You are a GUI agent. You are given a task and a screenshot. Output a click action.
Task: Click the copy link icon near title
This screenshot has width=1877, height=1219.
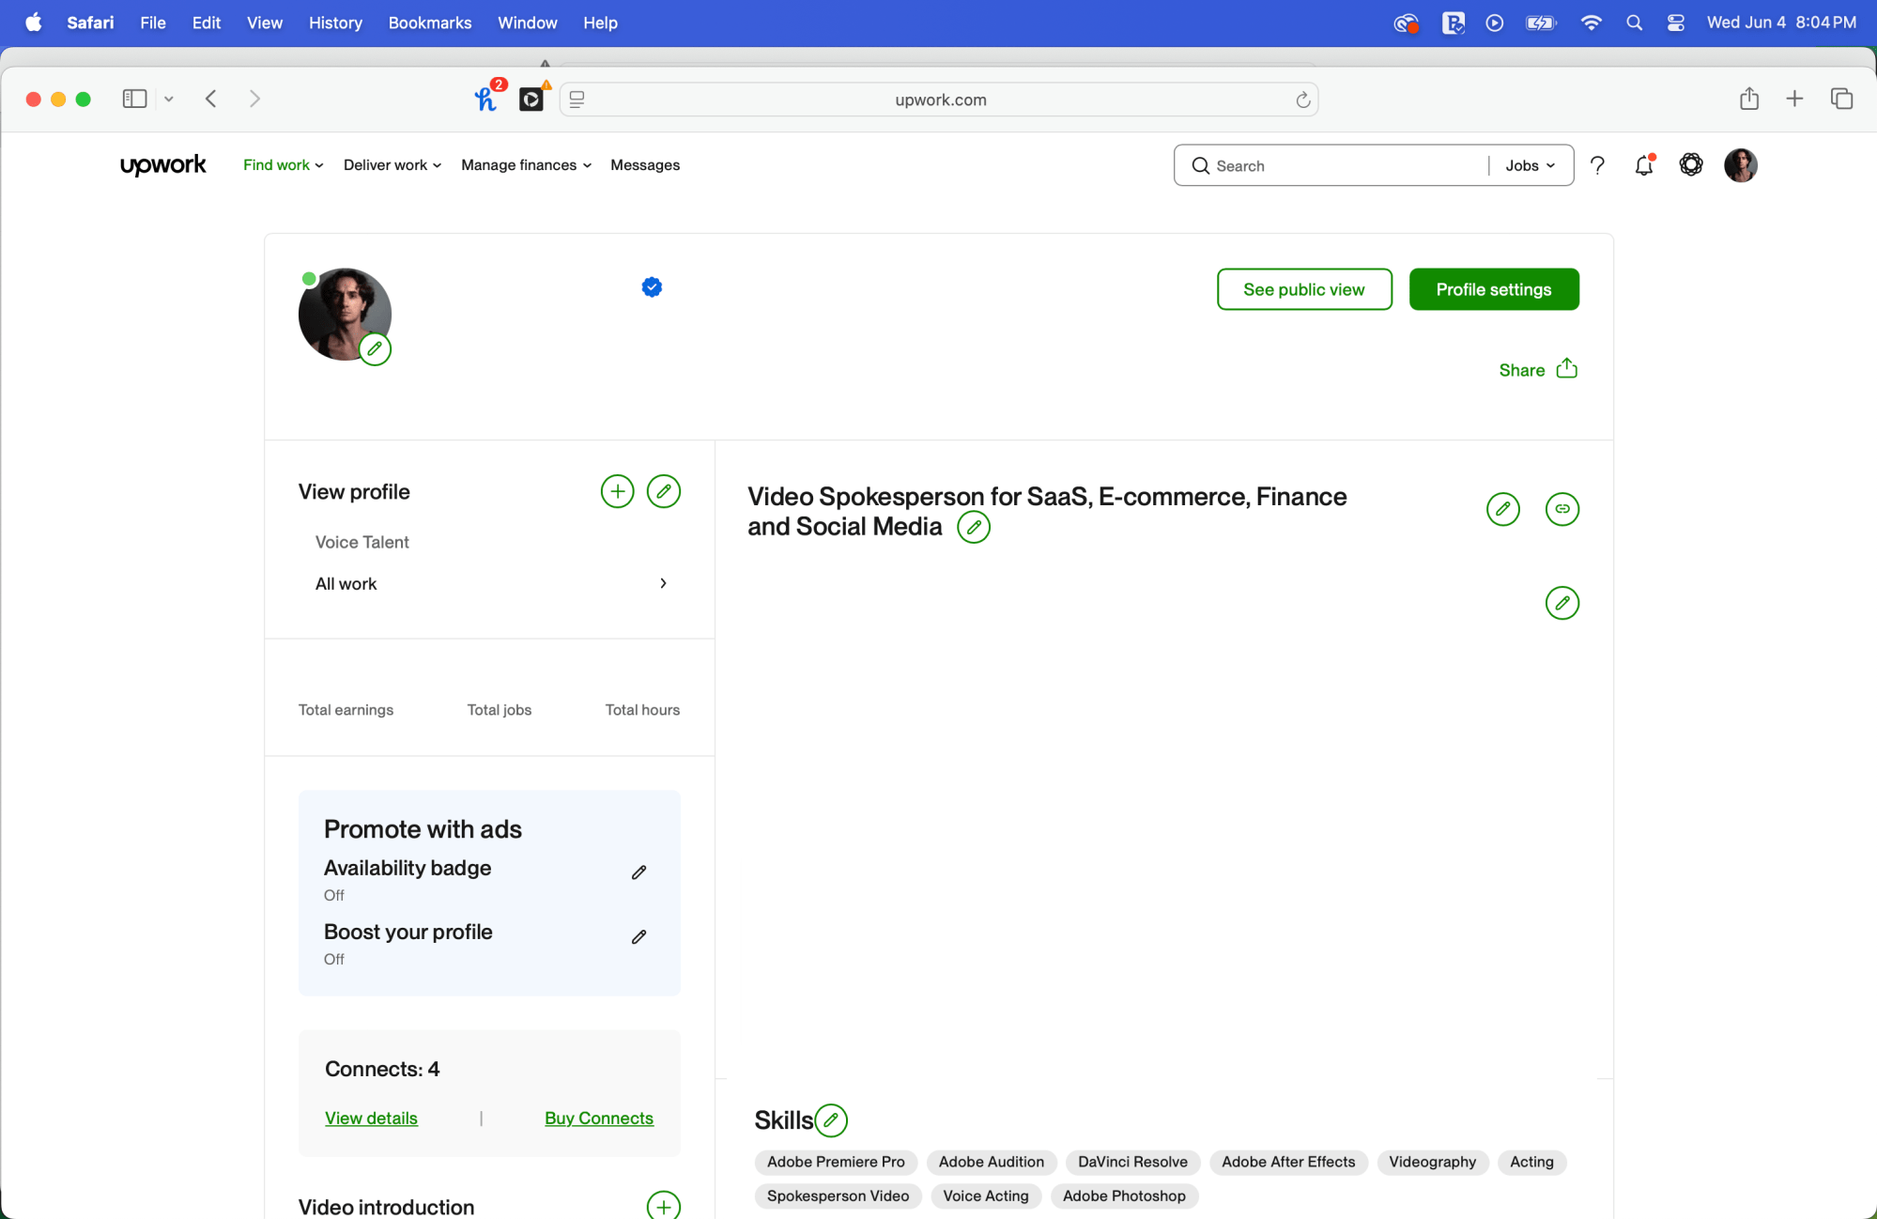point(1562,509)
